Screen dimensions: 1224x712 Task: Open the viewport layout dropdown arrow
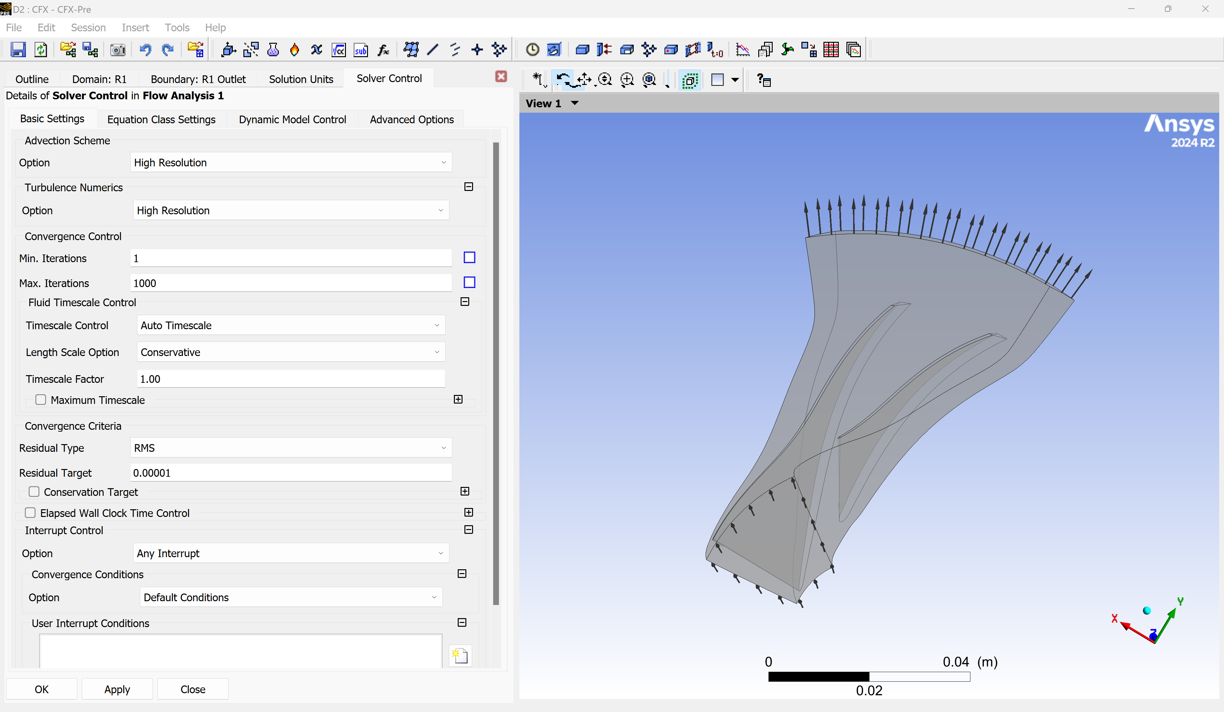click(735, 80)
